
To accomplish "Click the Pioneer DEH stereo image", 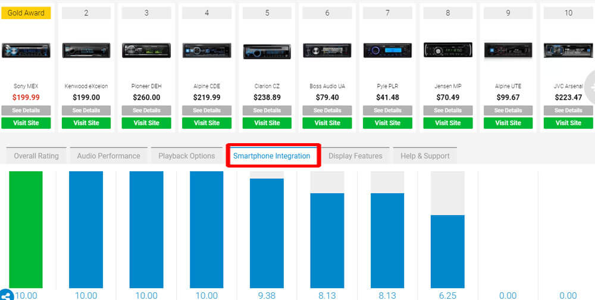I will tap(146, 50).
